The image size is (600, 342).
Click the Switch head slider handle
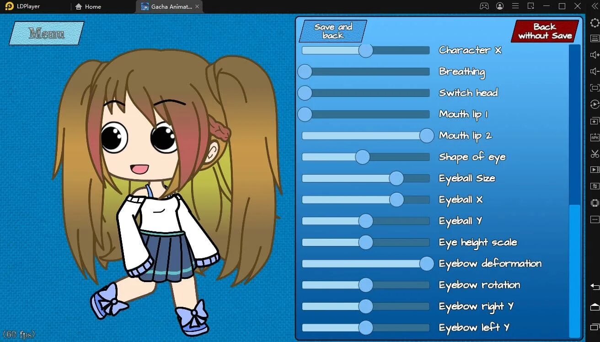(305, 93)
